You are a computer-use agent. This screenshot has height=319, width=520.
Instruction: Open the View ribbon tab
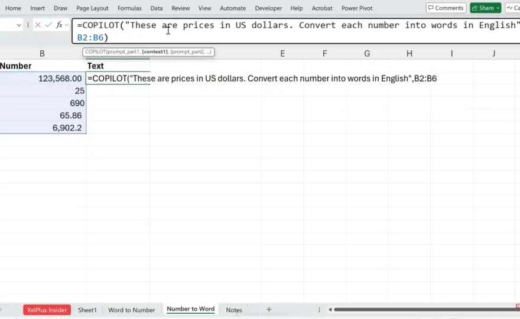click(204, 8)
